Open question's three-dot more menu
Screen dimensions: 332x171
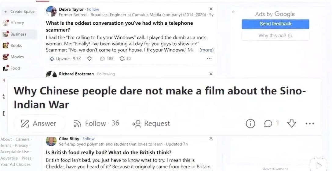tap(310, 124)
